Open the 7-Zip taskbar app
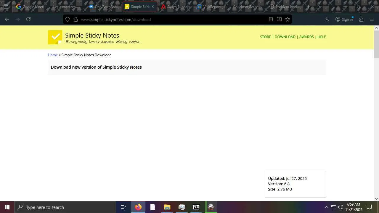The image size is (379, 213). click(x=196, y=207)
